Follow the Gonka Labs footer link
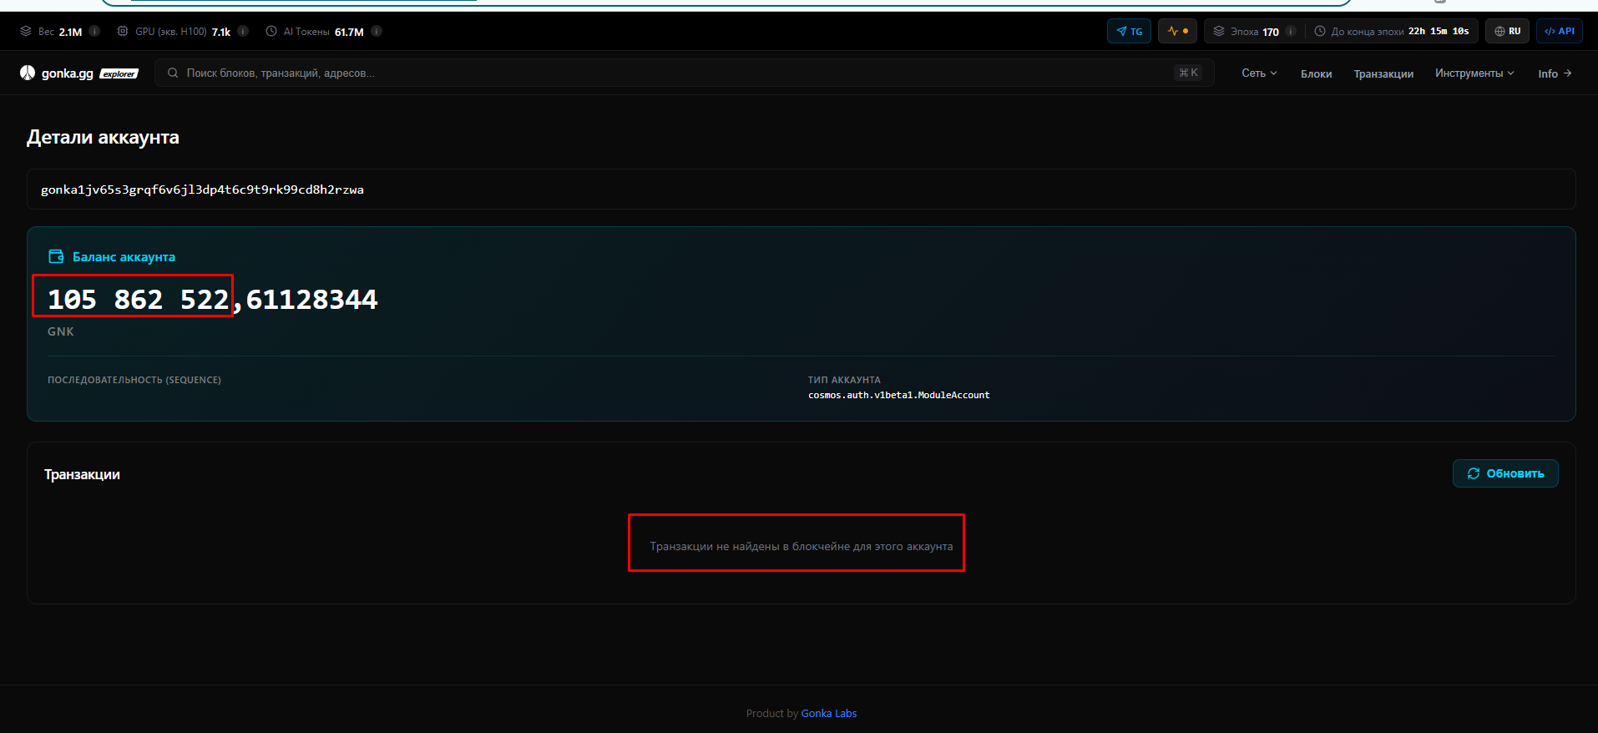 [828, 714]
